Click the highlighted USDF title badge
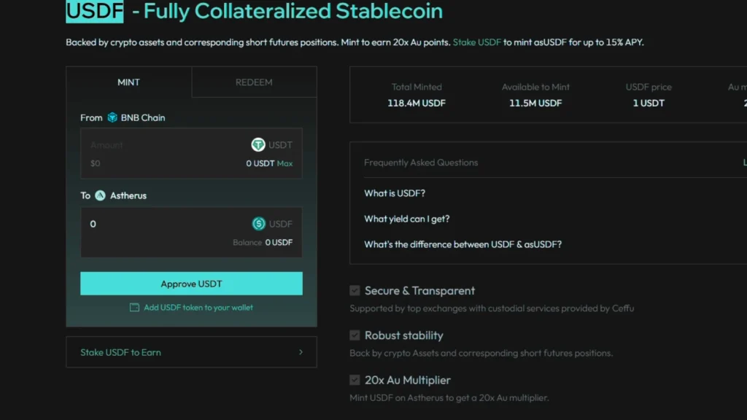The width and height of the screenshot is (747, 420). pos(95,11)
